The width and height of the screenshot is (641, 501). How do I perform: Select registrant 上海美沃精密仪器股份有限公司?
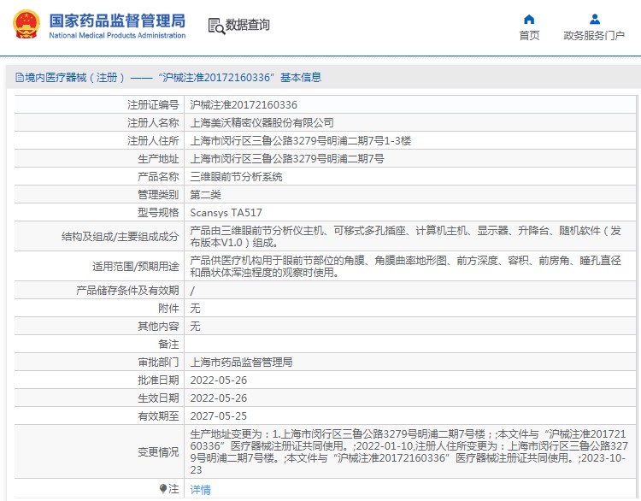[262, 123]
